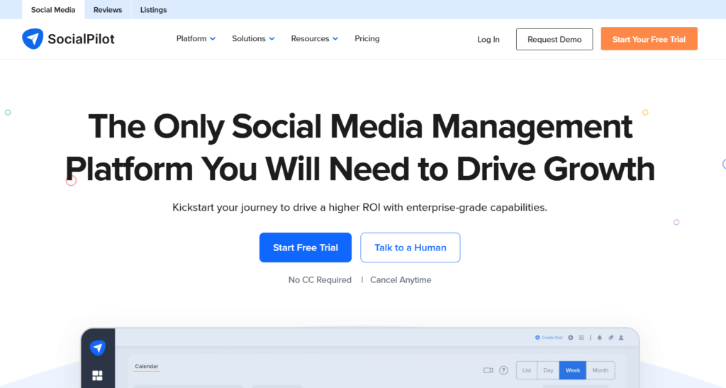This screenshot has width=726, height=388.
Task: Open the Pricing page
Action: 367,38
